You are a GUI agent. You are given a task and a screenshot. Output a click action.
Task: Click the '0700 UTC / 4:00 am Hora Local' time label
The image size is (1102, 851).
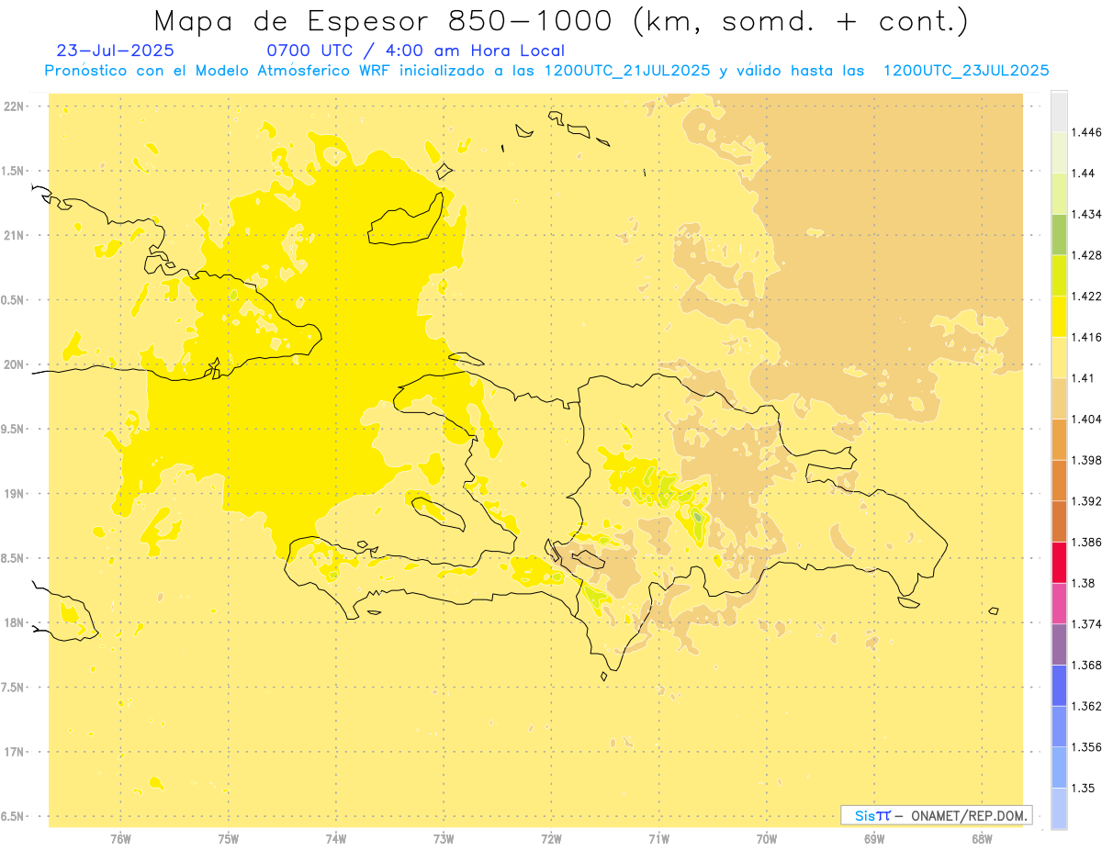click(415, 51)
